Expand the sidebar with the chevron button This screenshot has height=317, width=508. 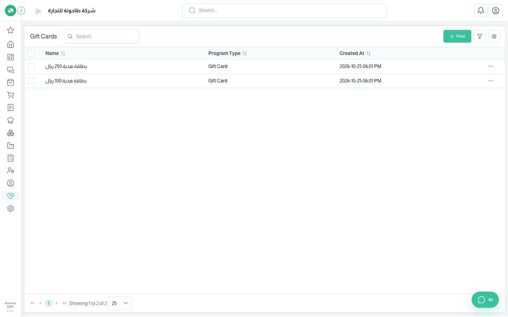pyautogui.click(x=21, y=11)
